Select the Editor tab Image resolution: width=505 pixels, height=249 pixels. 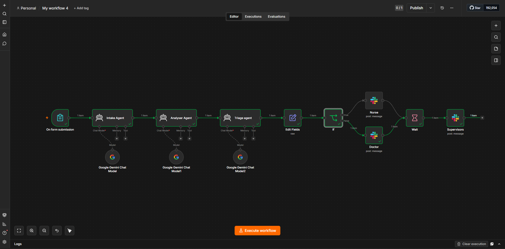point(234,17)
